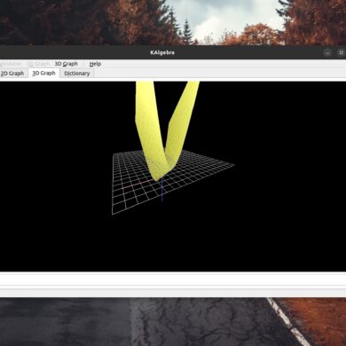Maximize the KAlgebra window

click(341, 52)
